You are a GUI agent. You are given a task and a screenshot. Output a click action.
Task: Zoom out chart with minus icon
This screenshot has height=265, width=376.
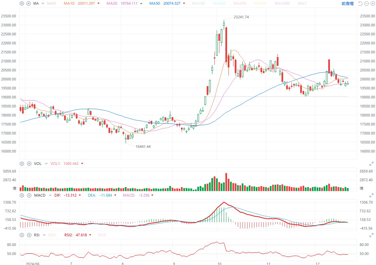(366, 4)
